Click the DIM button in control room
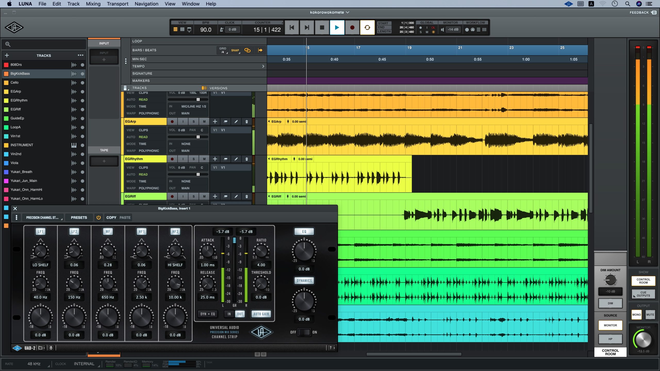This screenshot has height=371, width=660. (x=610, y=303)
